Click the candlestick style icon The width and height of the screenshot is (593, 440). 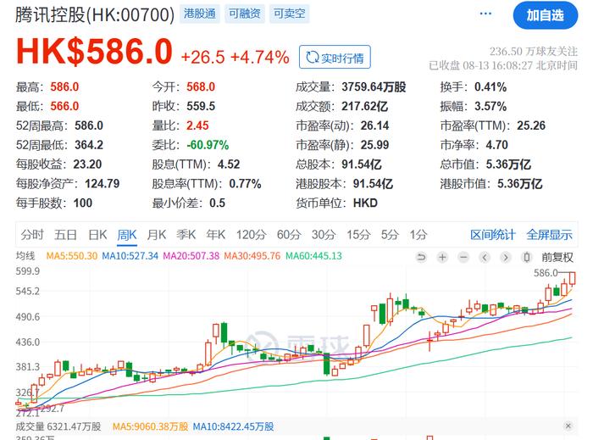(x=526, y=258)
